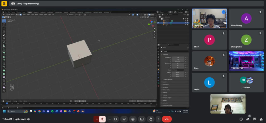Open the Material properties tab icon
This screenshot has height=123, width=266.
pos(158,86)
